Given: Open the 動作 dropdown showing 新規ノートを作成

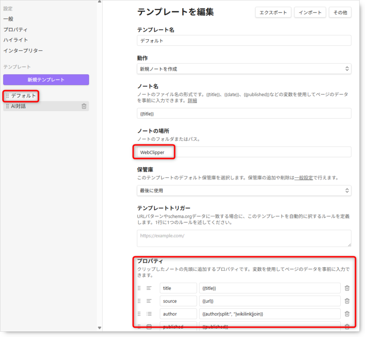Looking at the screenshot, I should [244, 69].
